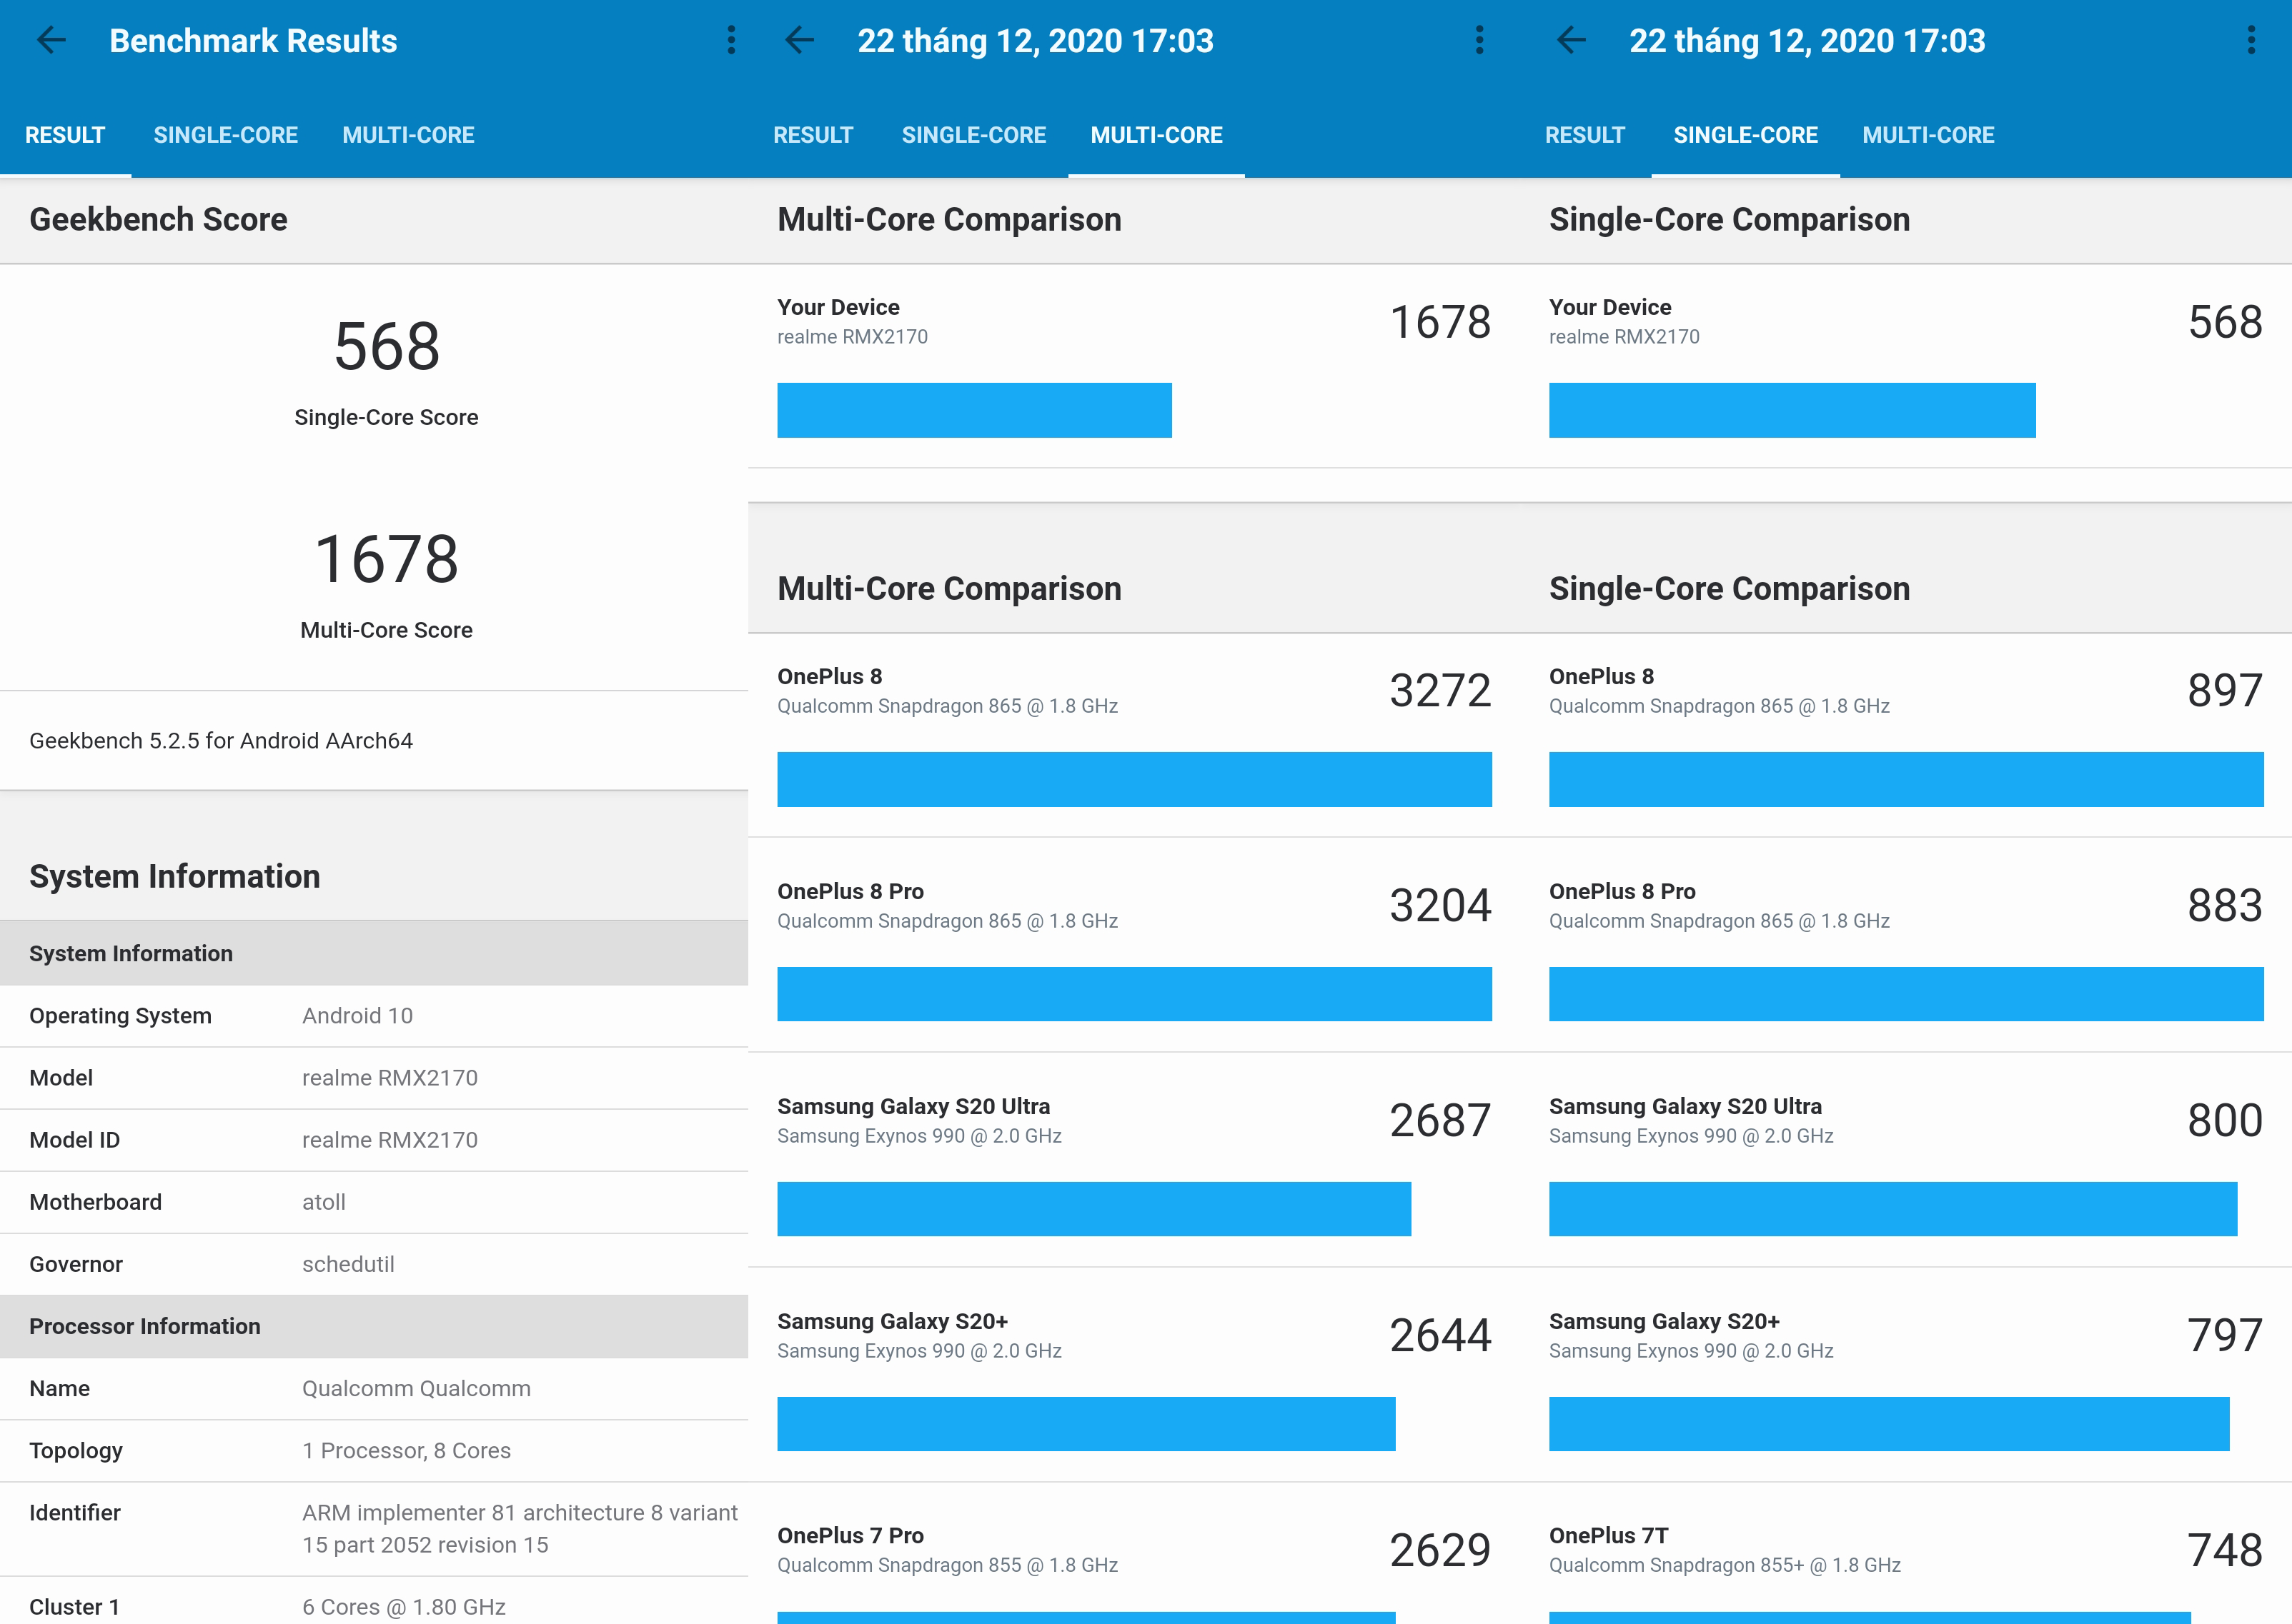
Task: Select the Name Qualcomm Qualcomm row
Action: coord(374,1388)
